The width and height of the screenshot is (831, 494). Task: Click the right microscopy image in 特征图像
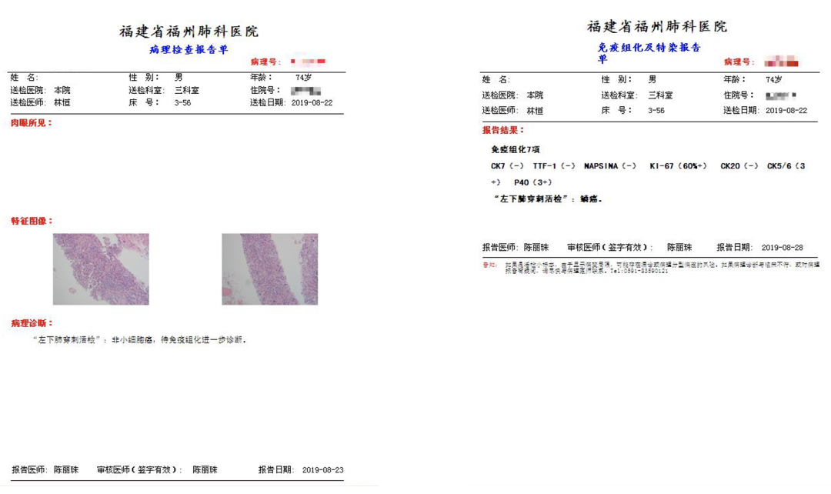pos(270,269)
